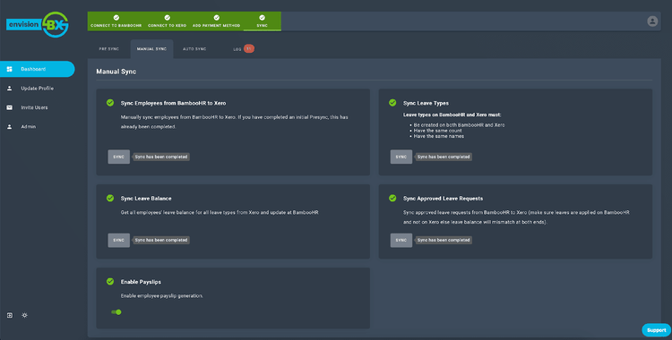Select the Manual Sync tab
This screenshot has width=672, height=340.
151,49
